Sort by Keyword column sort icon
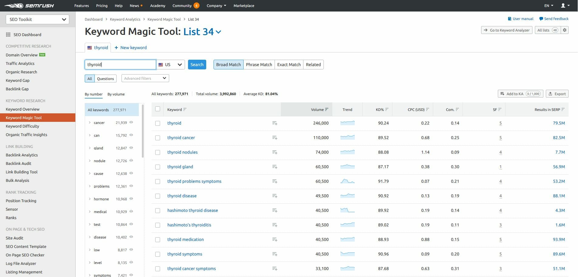This screenshot has width=578, height=277. pos(185,109)
